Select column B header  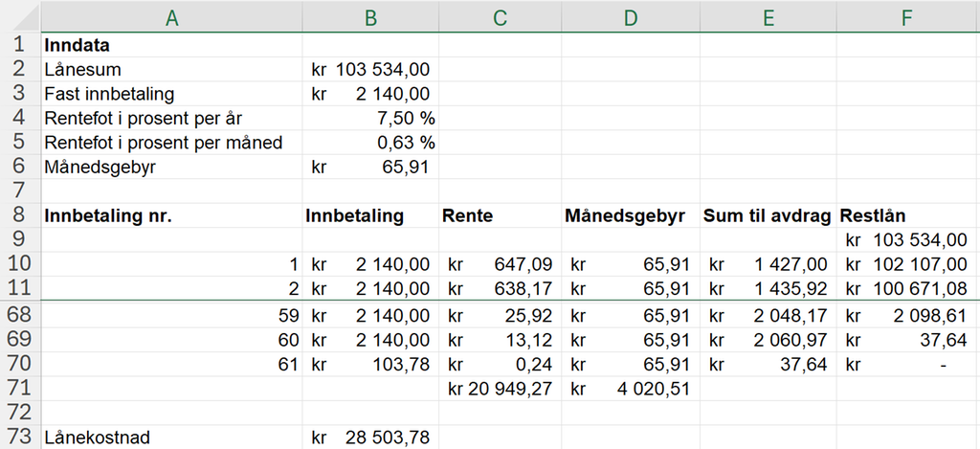tap(370, 16)
